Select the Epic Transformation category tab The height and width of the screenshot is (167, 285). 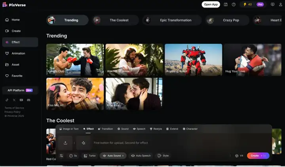[172, 20]
